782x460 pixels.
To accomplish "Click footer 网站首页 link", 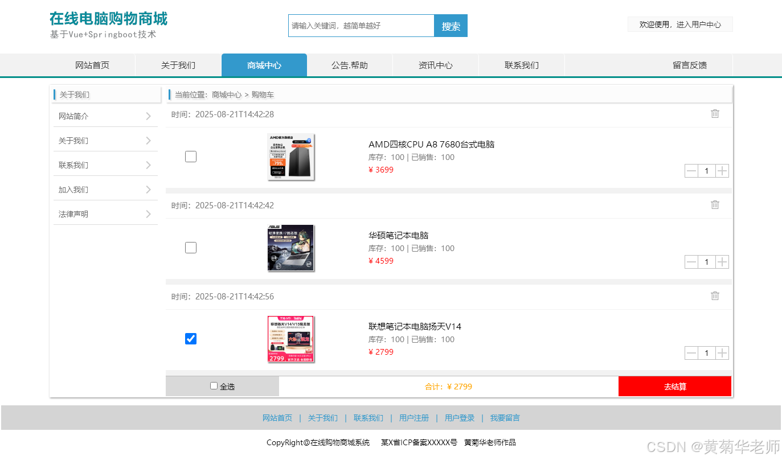I will pyautogui.click(x=277, y=418).
